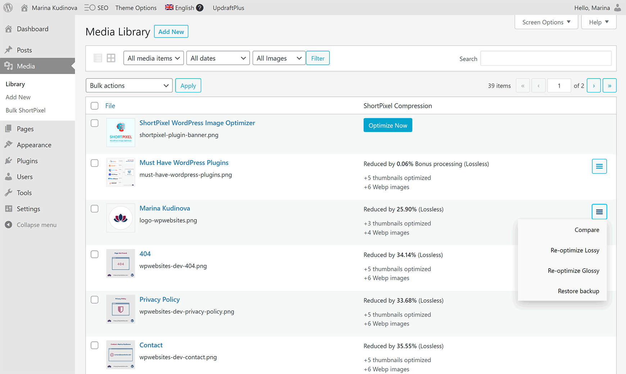Choose Compare from the actions menu
626x374 pixels.
click(587, 230)
